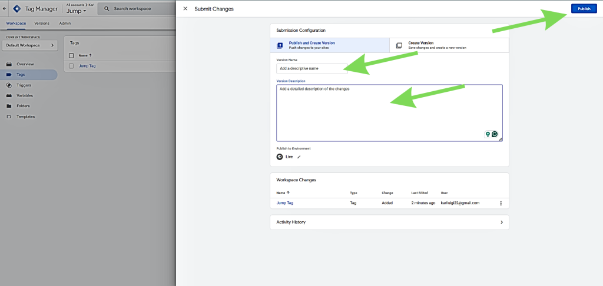The width and height of the screenshot is (603, 286).
Task: Close the Submit Changes panel
Action: [x=185, y=9]
